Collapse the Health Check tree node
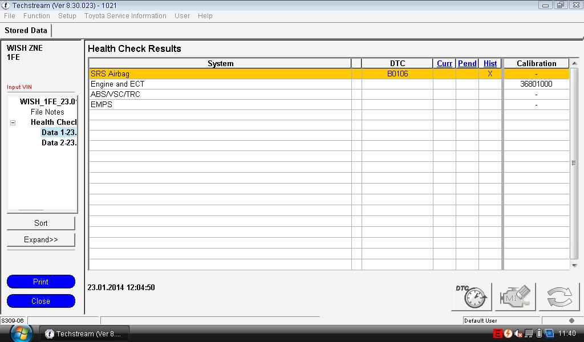 13,123
